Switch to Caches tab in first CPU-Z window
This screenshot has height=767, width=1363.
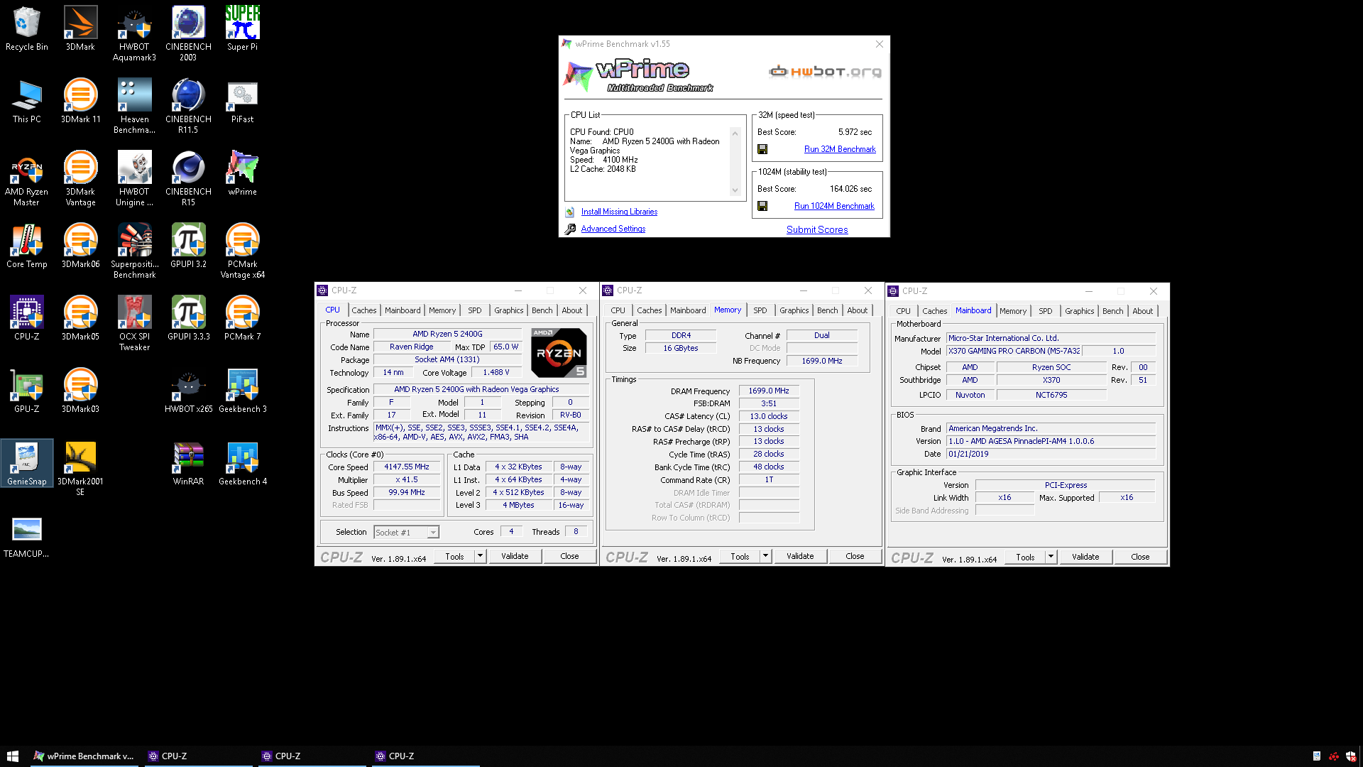point(364,310)
